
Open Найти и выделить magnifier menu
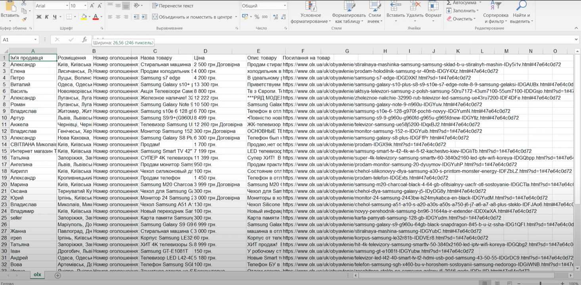(x=521, y=13)
